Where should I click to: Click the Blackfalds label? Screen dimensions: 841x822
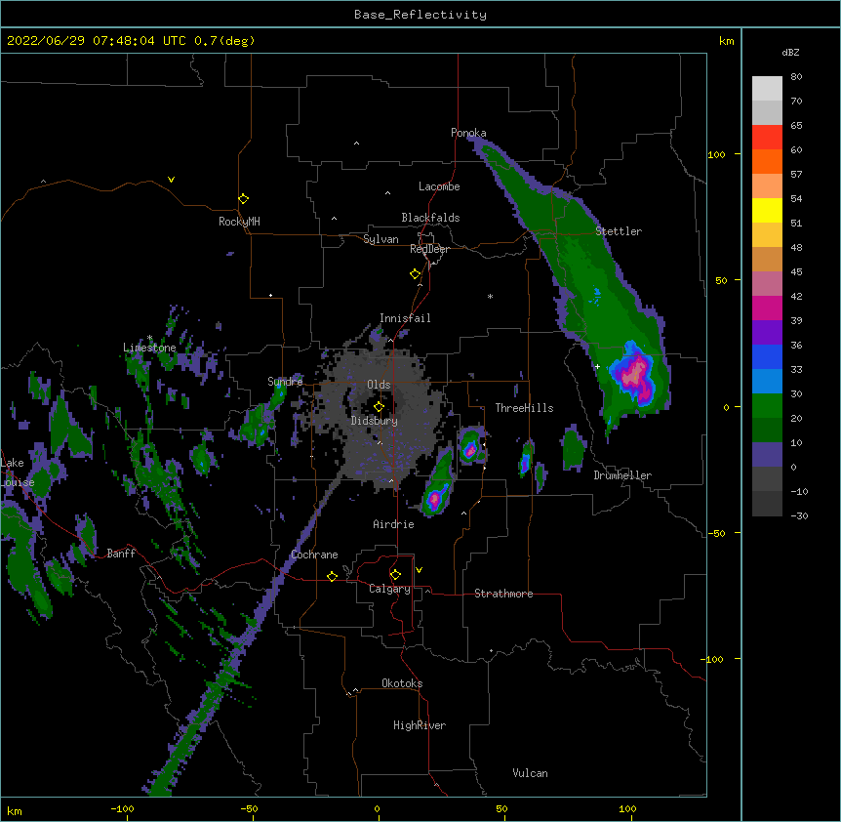[x=430, y=218]
